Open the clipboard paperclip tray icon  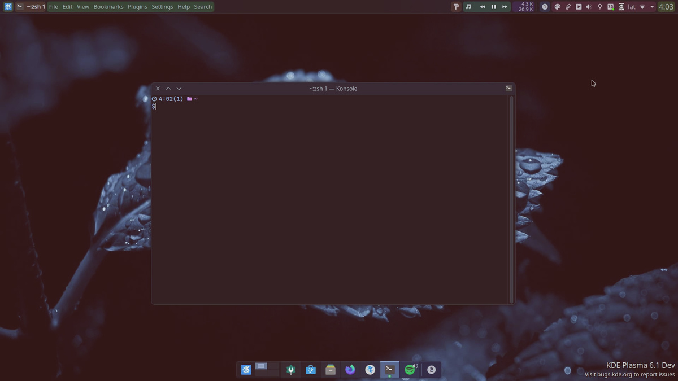pyautogui.click(x=568, y=7)
